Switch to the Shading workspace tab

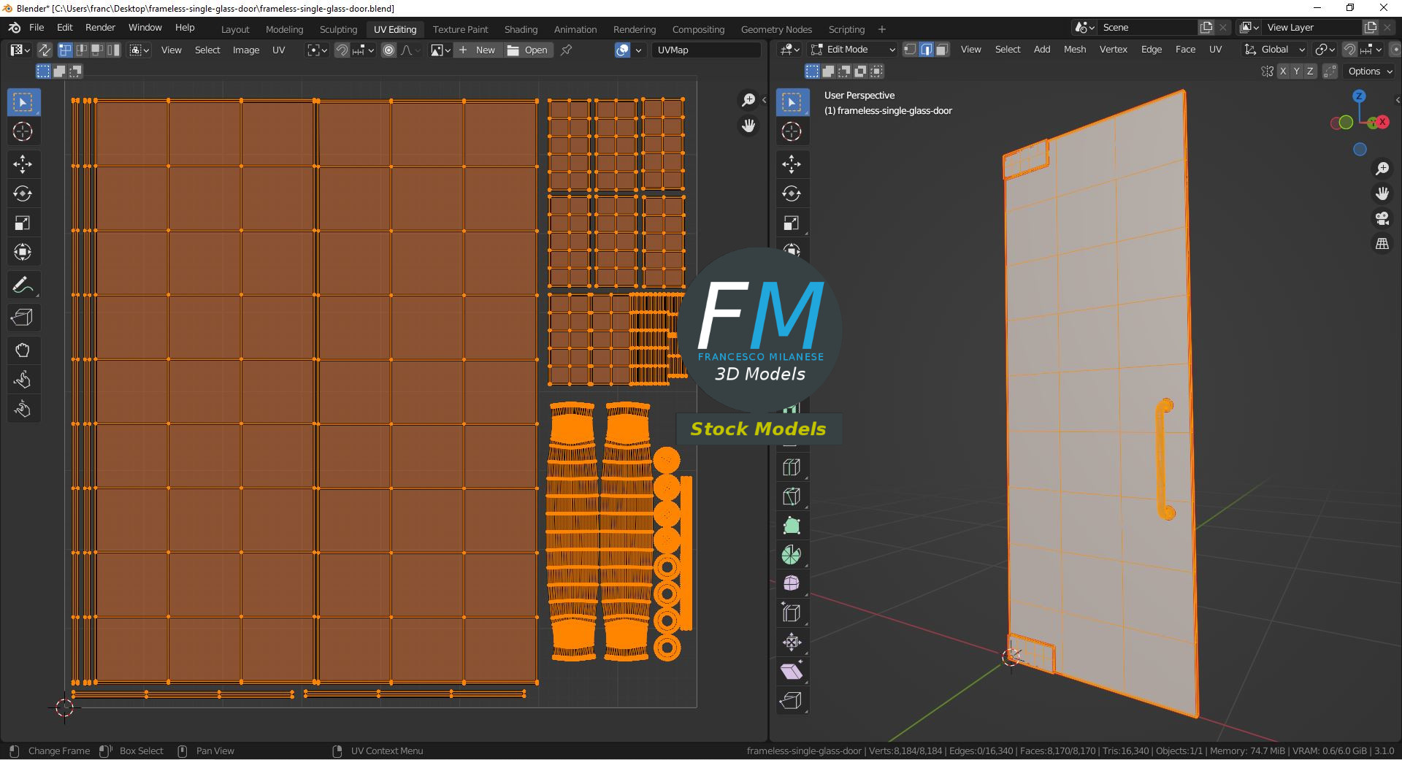(x=521, y=29)
